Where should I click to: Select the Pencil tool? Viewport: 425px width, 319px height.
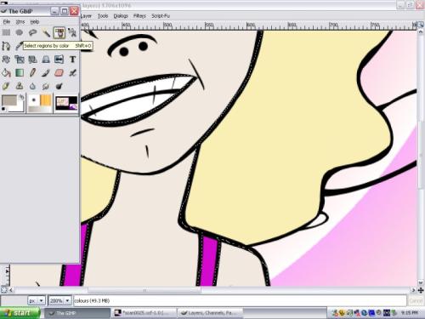tap(32, 73)
